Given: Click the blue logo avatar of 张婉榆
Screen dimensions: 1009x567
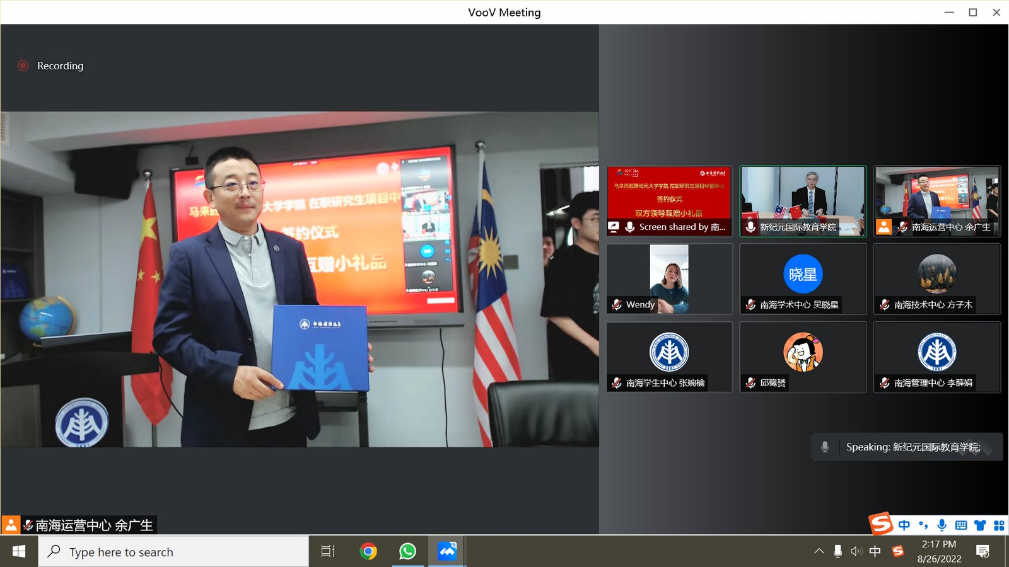Looking at the screenshot, I should coord(669,352).
